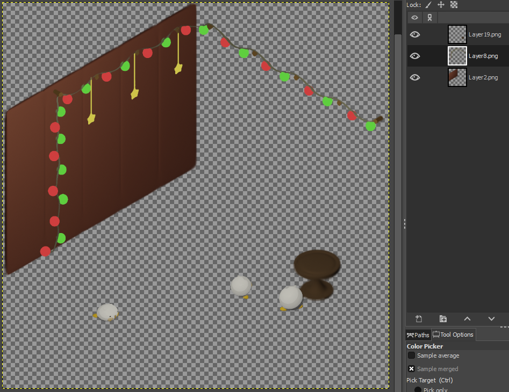Select the Layer19.png layer name

tap(485, 34)
